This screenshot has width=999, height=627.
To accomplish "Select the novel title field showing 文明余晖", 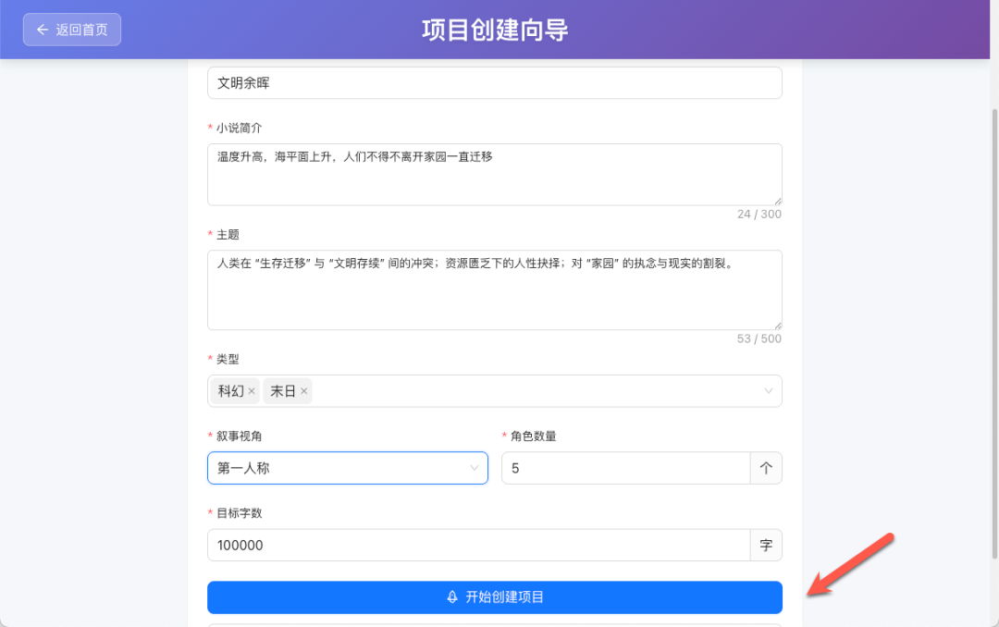I will 494,82.
